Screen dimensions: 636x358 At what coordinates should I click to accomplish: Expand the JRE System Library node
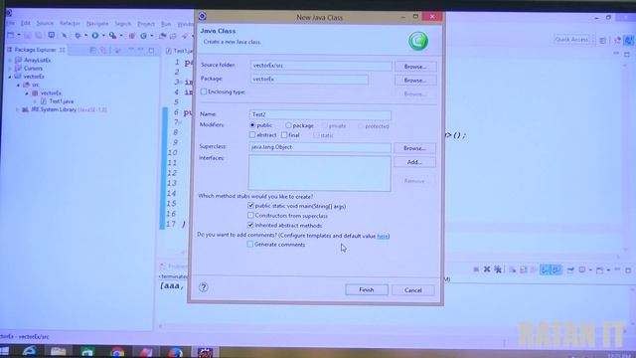(x=17, y=109)
